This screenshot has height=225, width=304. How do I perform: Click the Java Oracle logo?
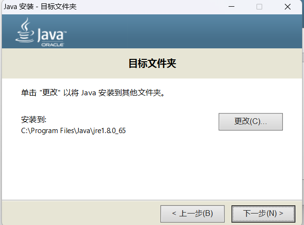(41, 32)
